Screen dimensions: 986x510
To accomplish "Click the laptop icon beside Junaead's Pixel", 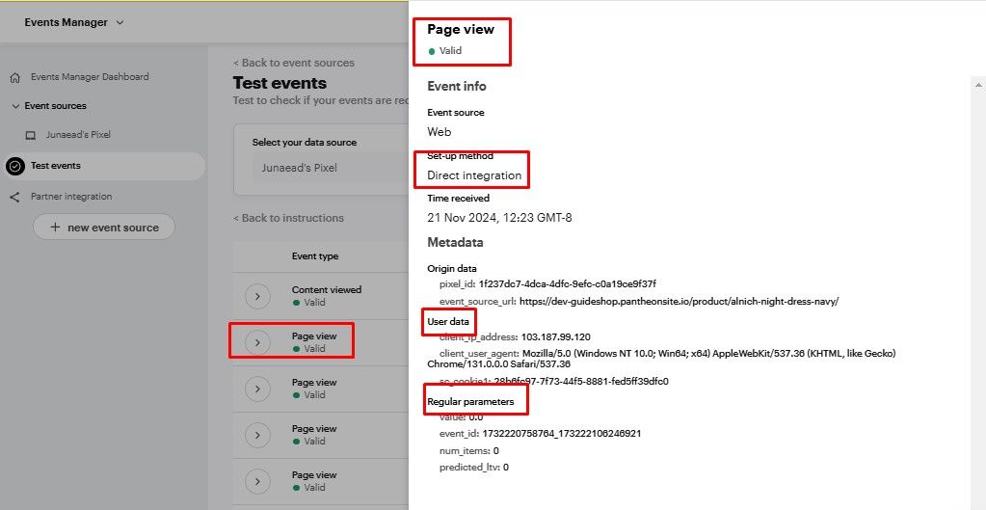I will click(x=30, y=135).
